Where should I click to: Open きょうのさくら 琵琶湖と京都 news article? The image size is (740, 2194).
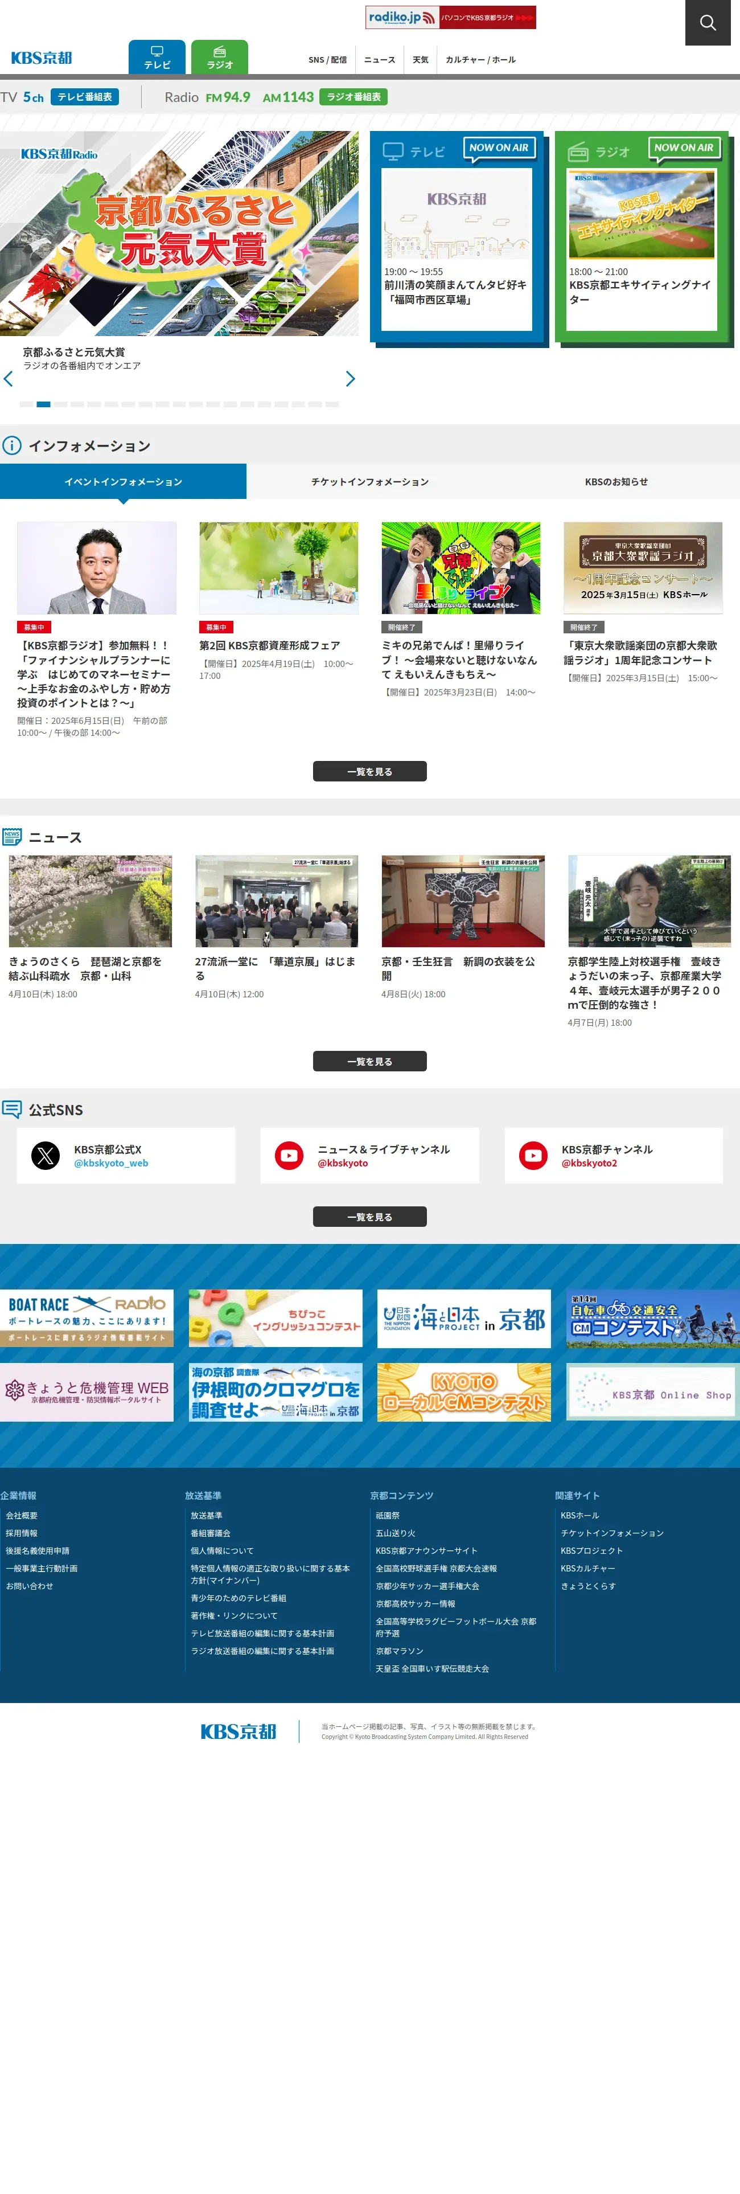[91, 927]
